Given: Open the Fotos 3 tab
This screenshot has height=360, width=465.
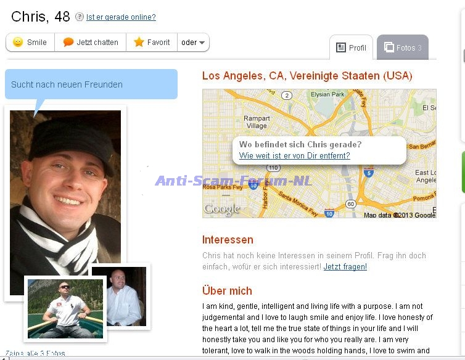Looking at the screenshot, I should pyautogui.click(x=403, y=47).
